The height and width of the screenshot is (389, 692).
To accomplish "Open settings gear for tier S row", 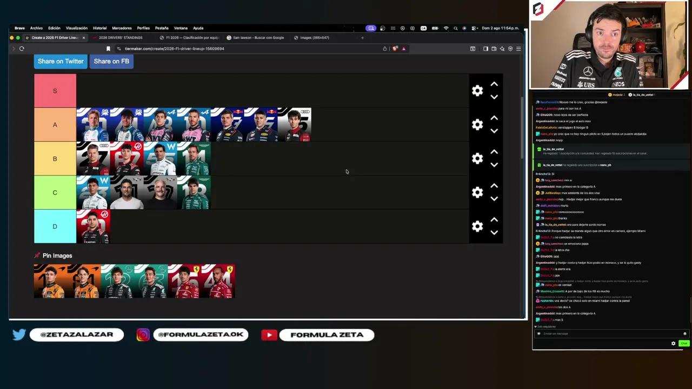I will [477, 91].
